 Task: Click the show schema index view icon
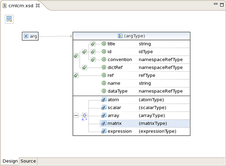coord(9,19)
